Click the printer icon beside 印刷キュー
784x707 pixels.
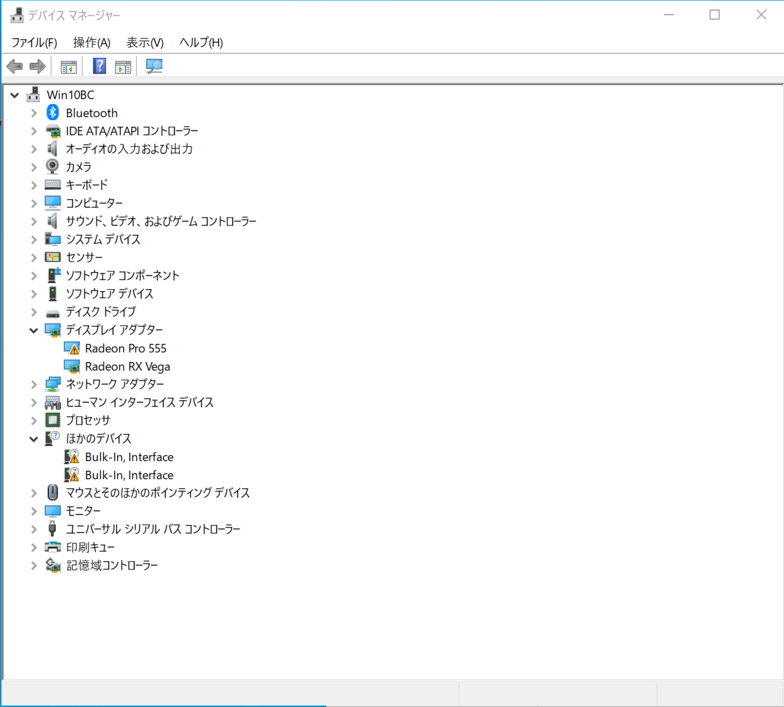53,547
